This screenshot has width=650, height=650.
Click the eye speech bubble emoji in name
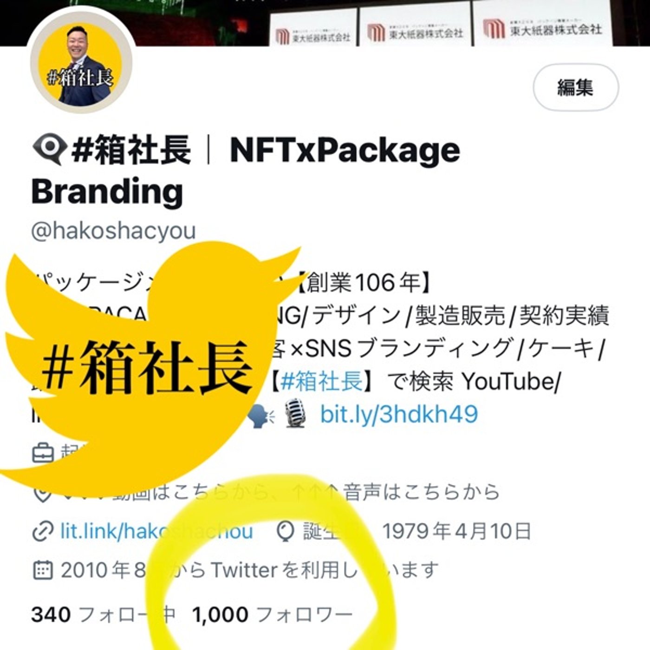pos(49,150)
